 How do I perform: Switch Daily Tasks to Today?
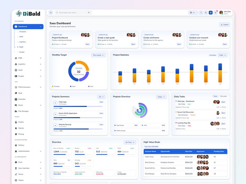(215, 96)
